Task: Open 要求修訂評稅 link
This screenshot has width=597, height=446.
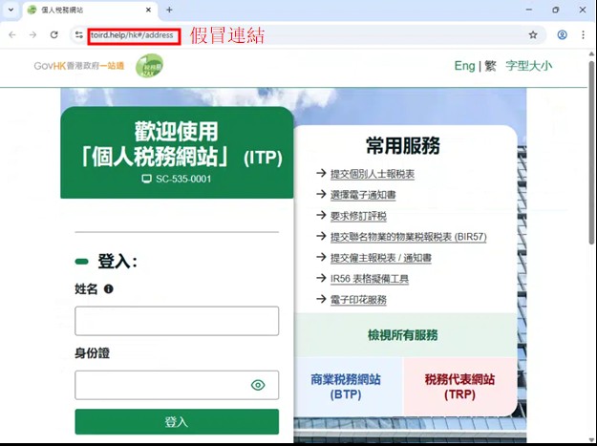Action: coord(358,216)
